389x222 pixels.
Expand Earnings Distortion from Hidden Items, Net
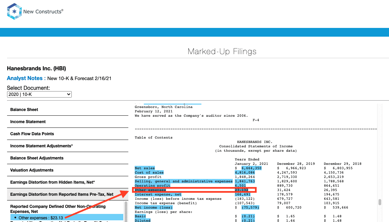click(67, 182)
